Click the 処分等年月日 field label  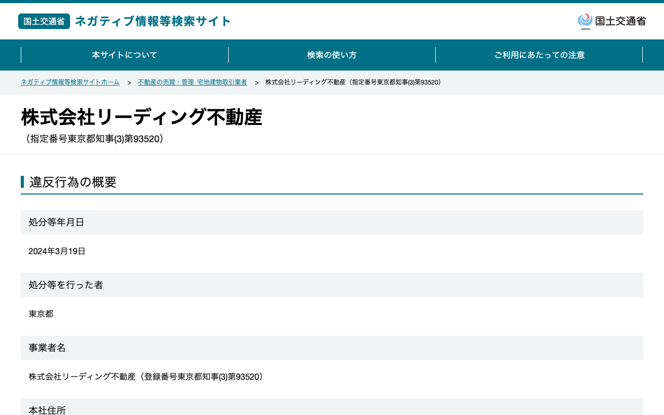57,223
